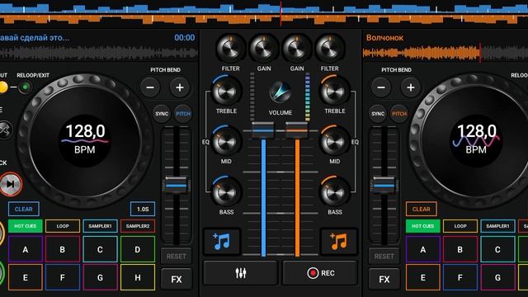
Task: Click the left MID knob
Action: [226, 143]
